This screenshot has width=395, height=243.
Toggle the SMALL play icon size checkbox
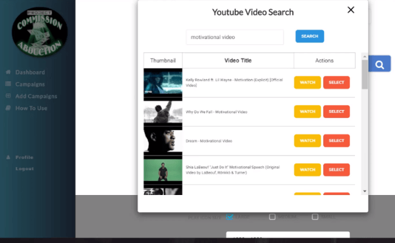tap(315, 217)
